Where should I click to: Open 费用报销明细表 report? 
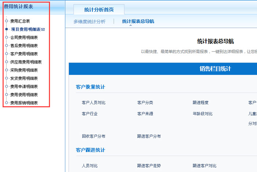pyautogui.click(x=24, y=103)
